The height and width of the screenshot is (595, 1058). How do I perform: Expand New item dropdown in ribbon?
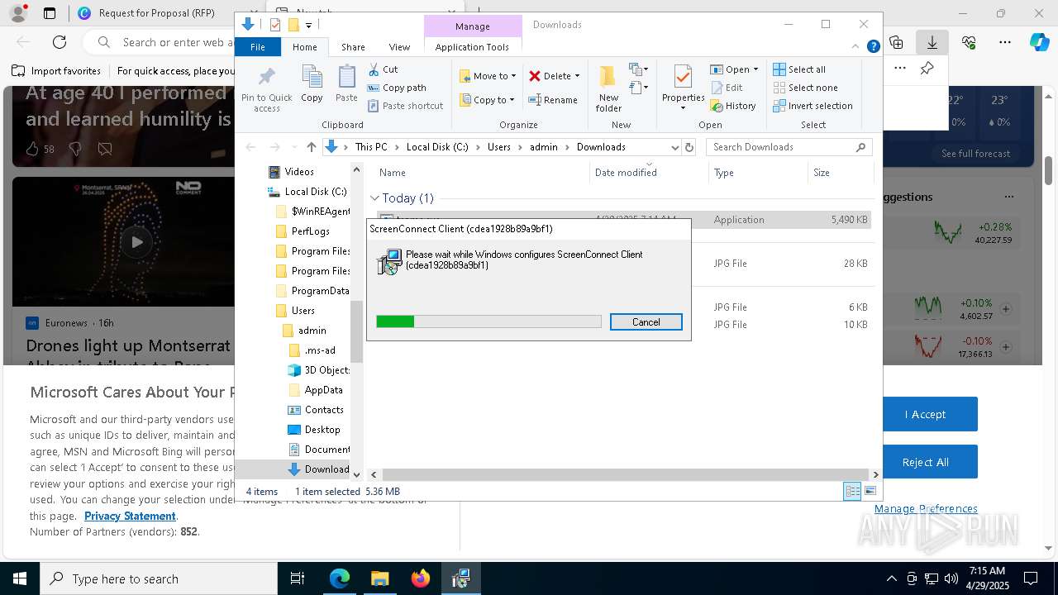coord(638,69)
